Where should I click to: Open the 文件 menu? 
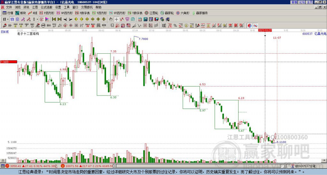[x=9, y=7]
